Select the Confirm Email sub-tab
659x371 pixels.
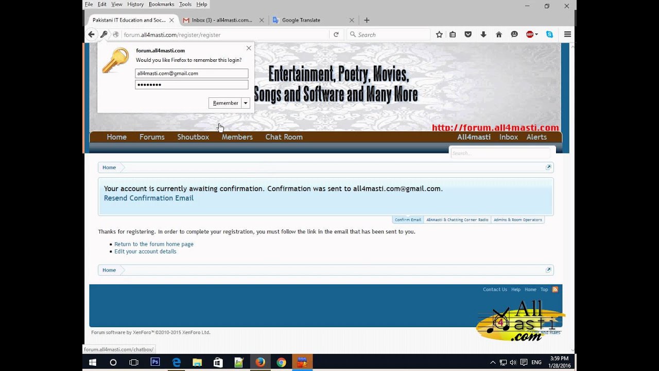tap(408, 220)
